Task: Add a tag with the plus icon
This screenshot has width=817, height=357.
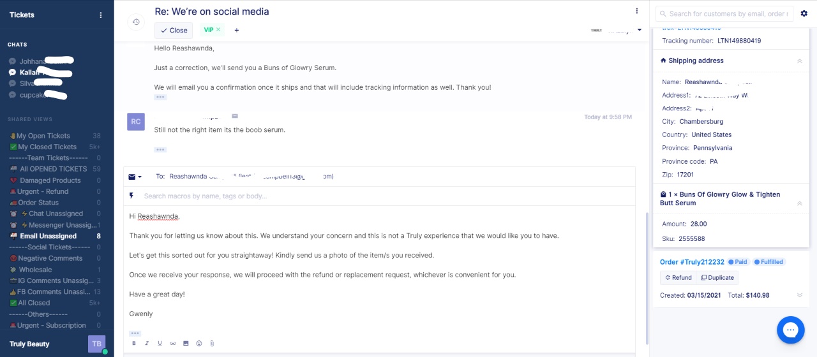Action: pos(237,30)
